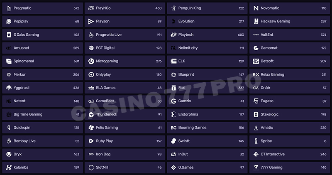Screen dimensions: 332x175
Task: Click the Endorphina game count 177
Action: point(242,114)
